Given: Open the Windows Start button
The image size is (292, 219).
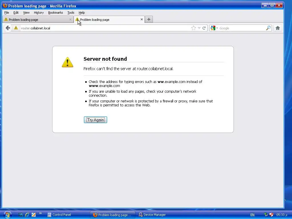Looking at the screenshot, I should 7,215.
